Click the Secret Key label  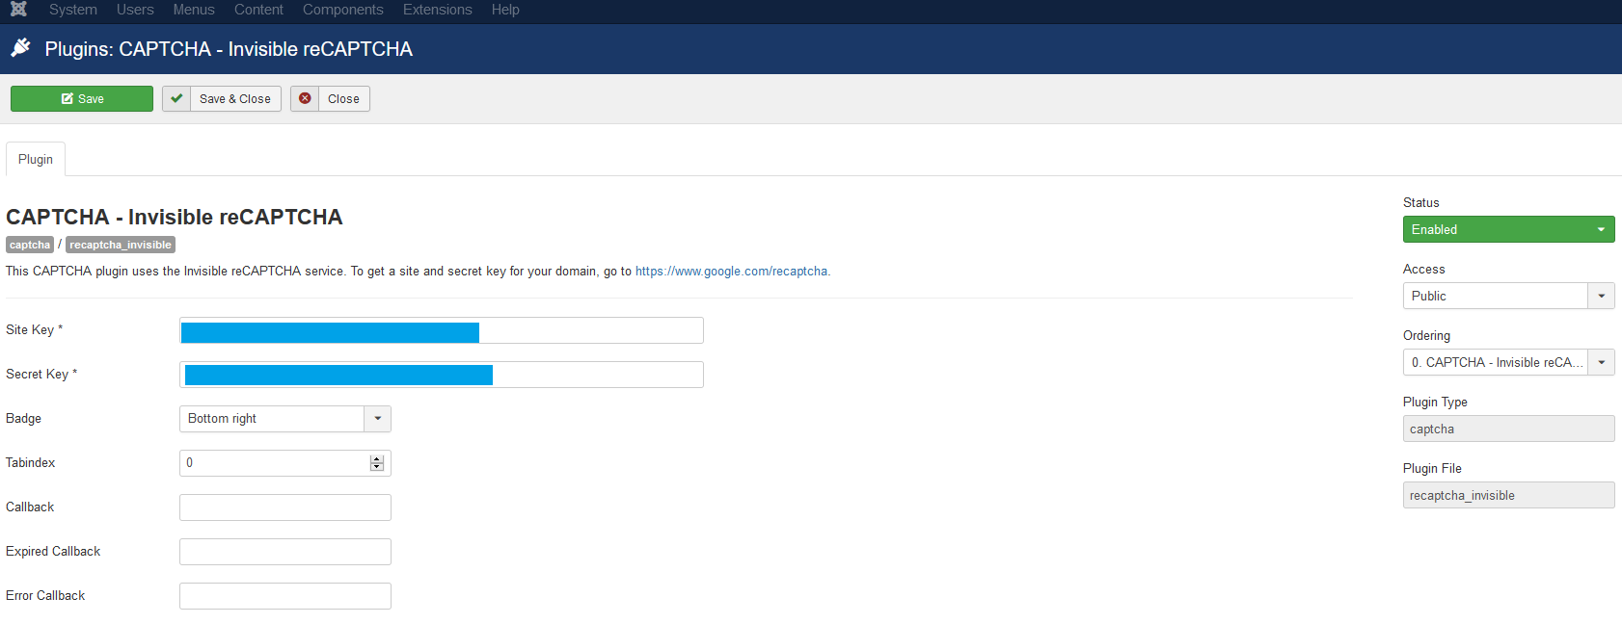[x=41, y=374]
